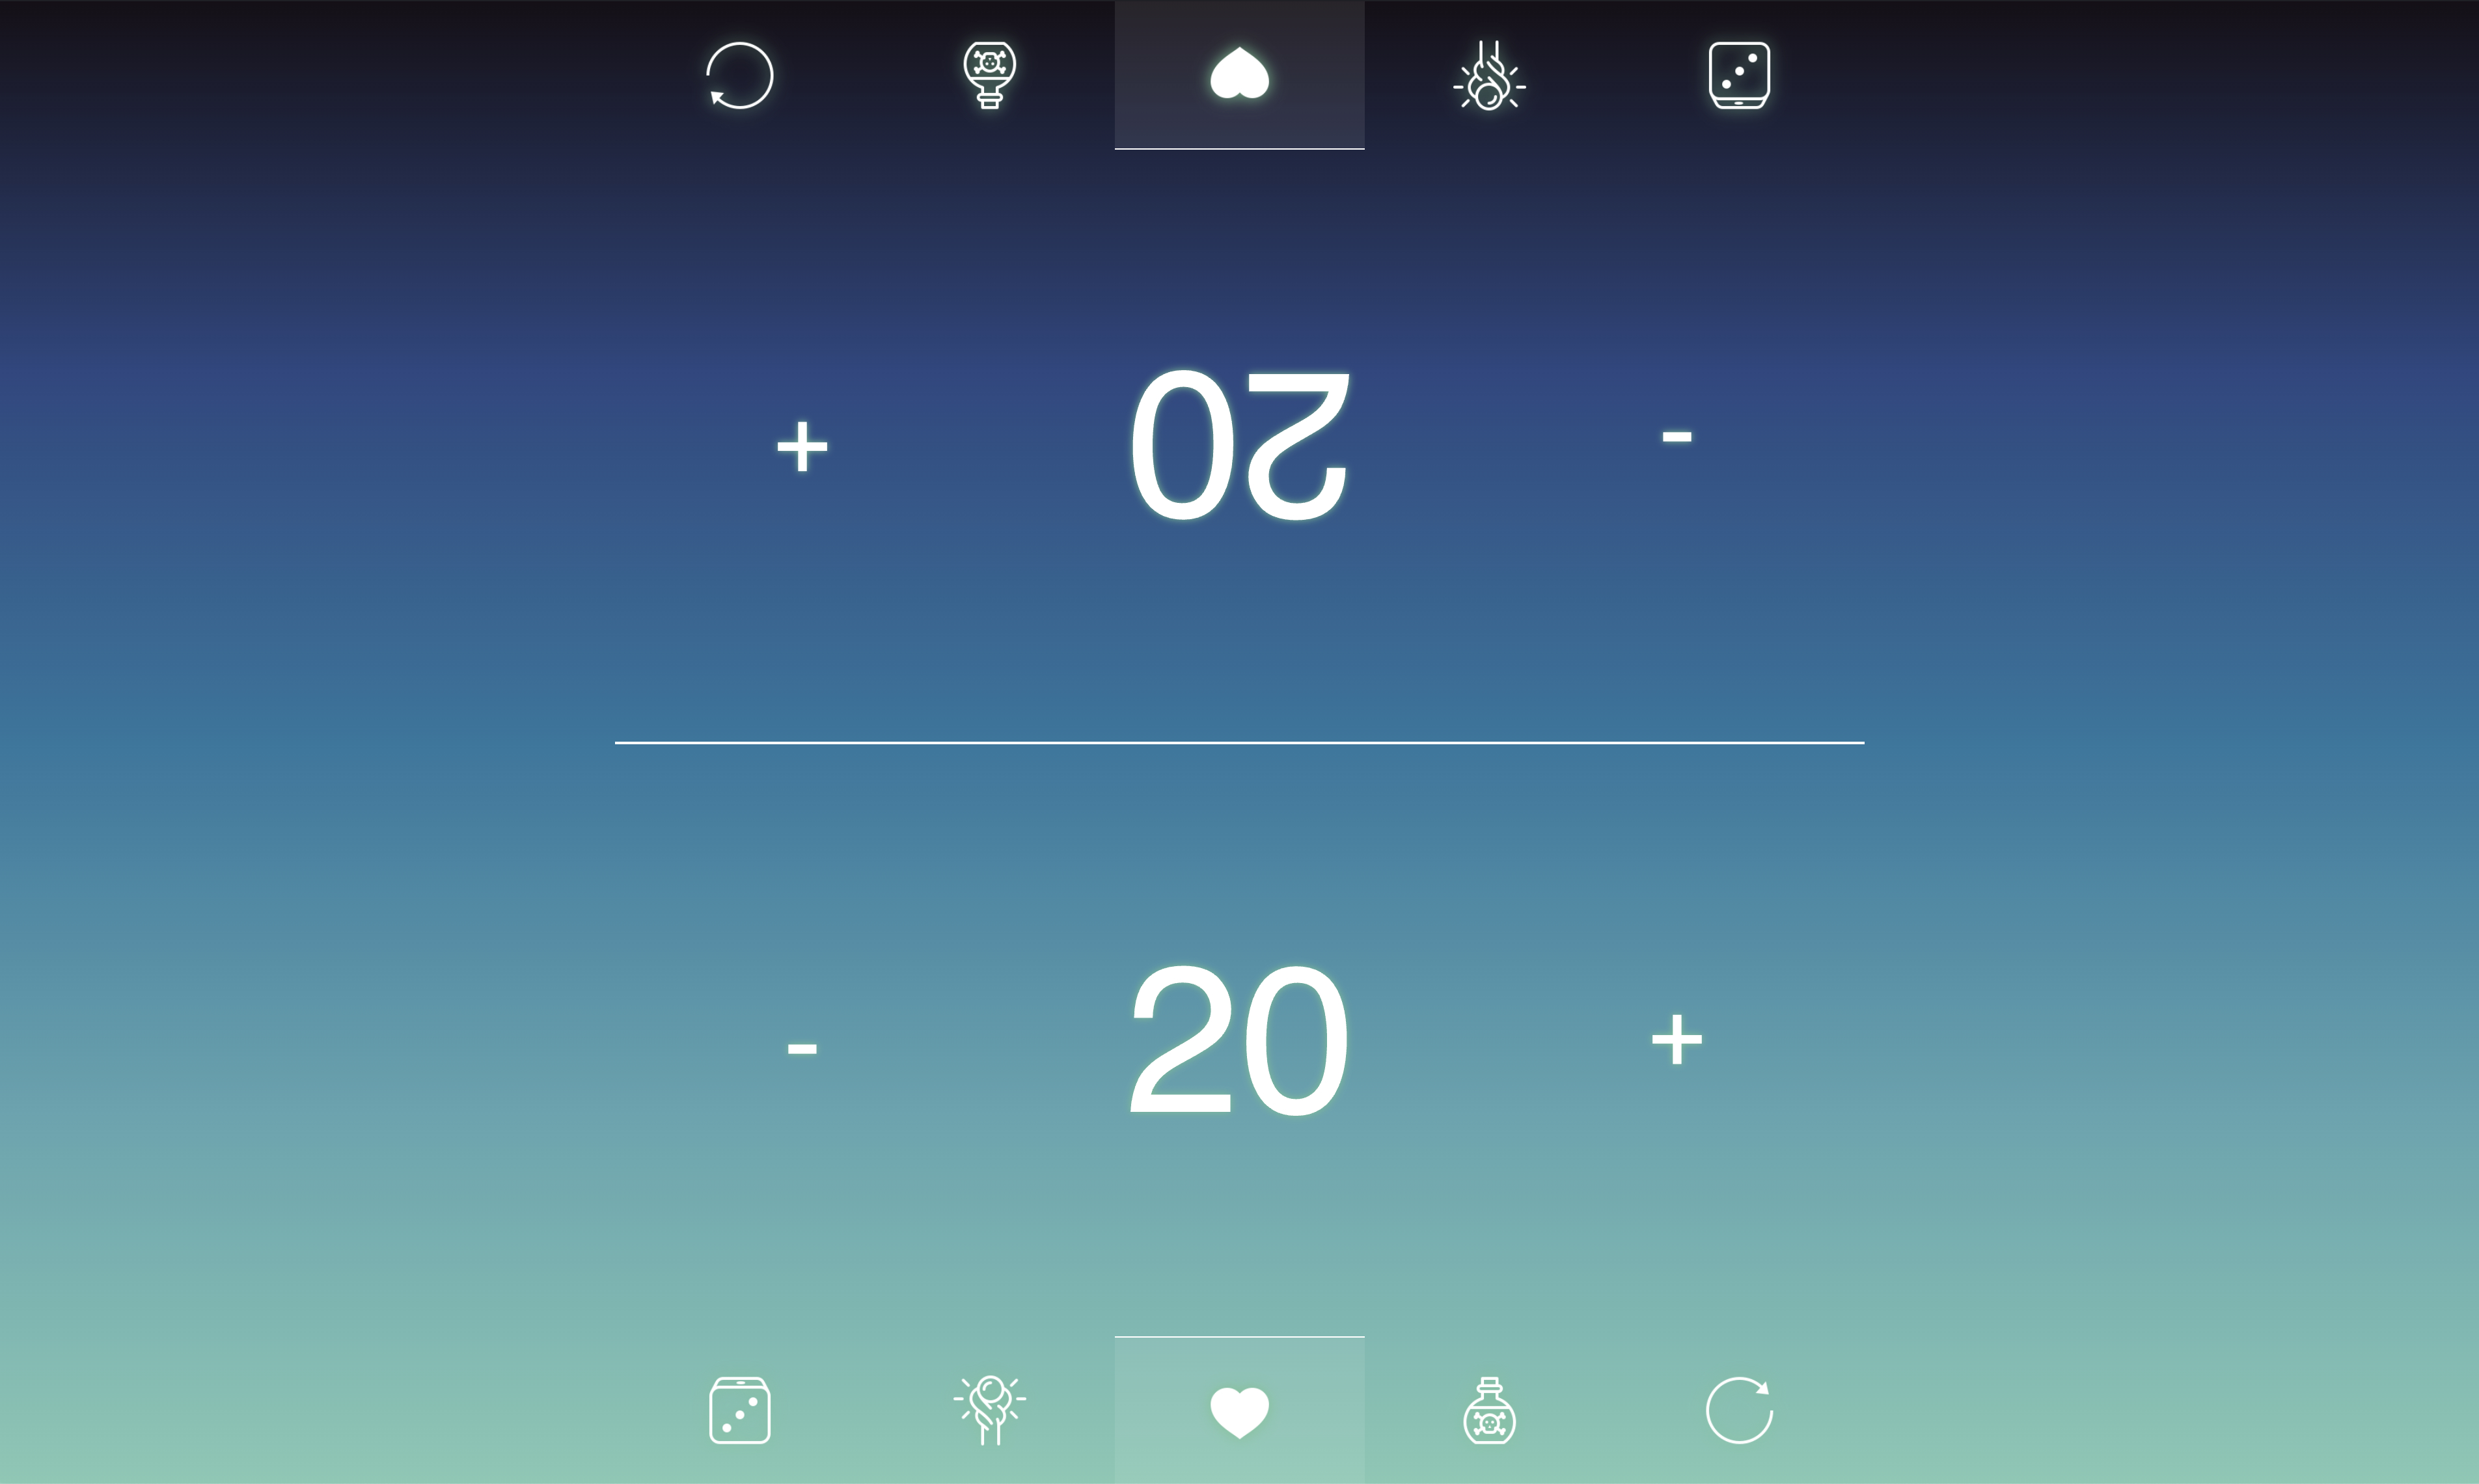2479x1484 pixels.
Task: Click the radiant/sun-like icon top center-right
Action: pyautogui.click(x=1490, y=74)
